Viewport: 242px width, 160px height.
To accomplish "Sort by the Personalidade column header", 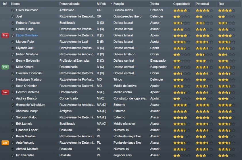I will (69, 4).
